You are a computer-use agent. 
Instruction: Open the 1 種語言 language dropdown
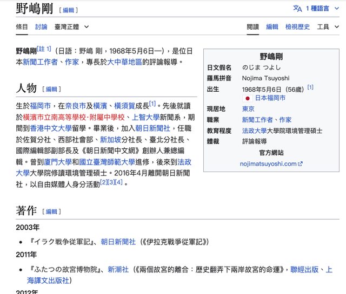coord(321,8)
